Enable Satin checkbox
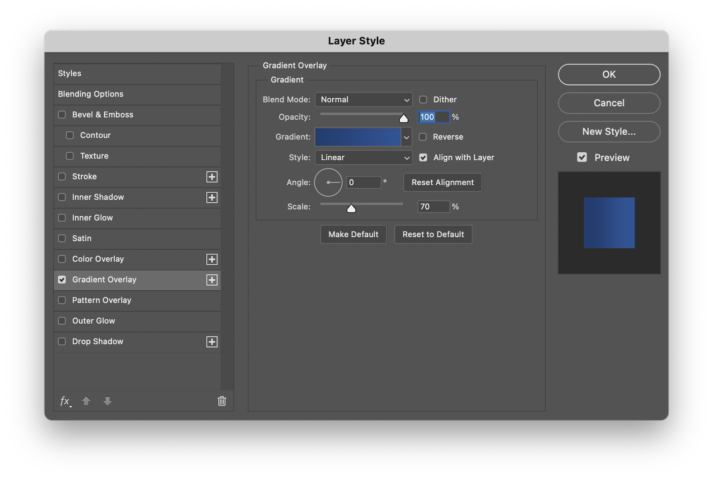This screenshot has height=479, width=713. (x=62, y=238)
